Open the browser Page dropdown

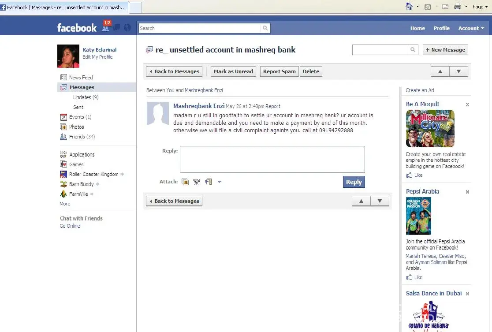click(x=480, y=7)
